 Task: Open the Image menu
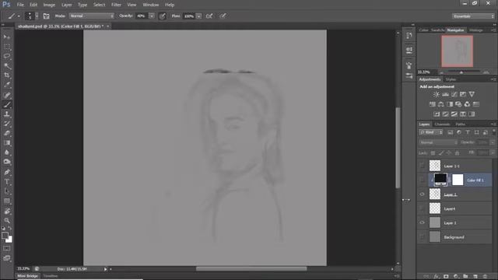point(49,5)
